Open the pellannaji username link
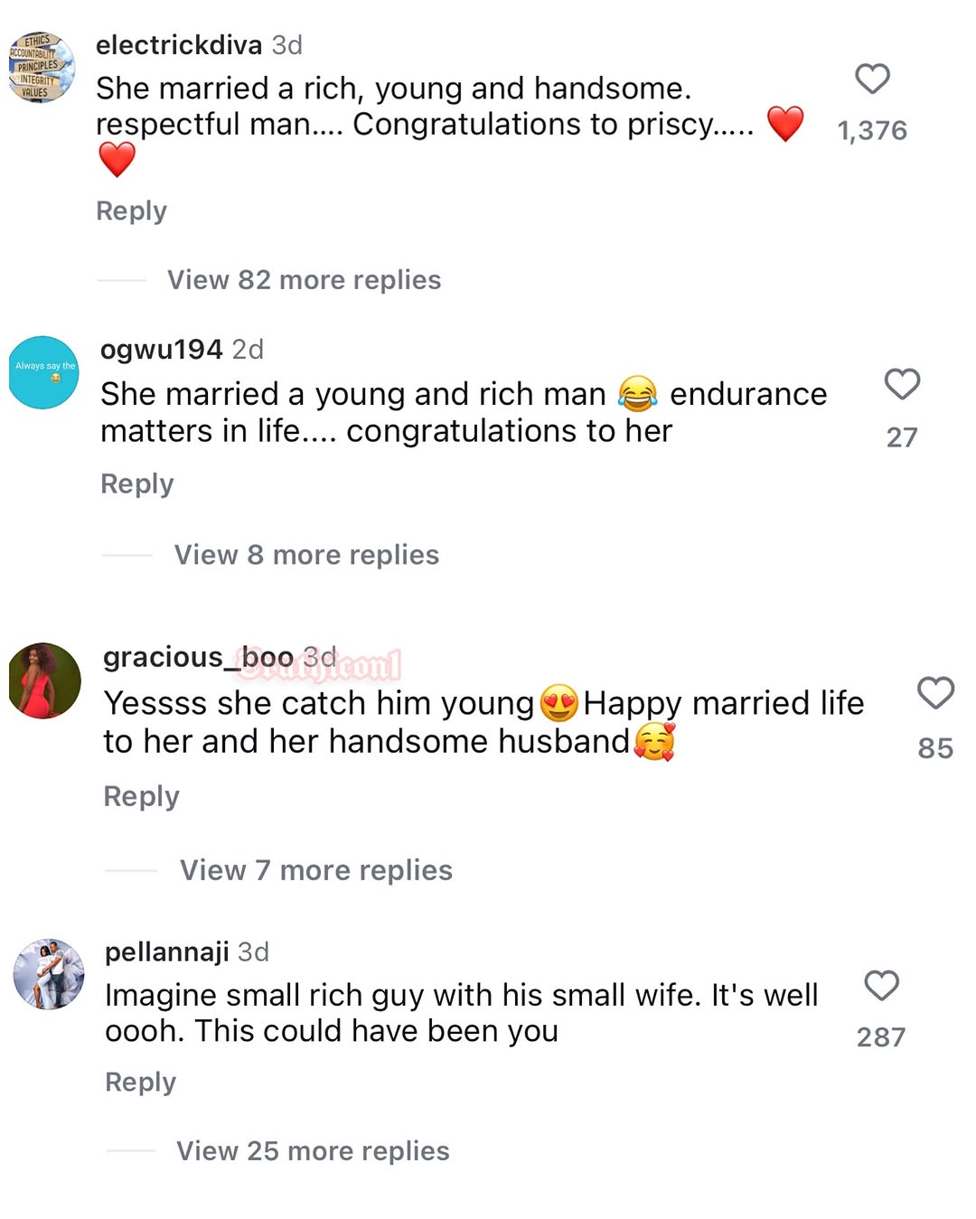 click(167, 952)
